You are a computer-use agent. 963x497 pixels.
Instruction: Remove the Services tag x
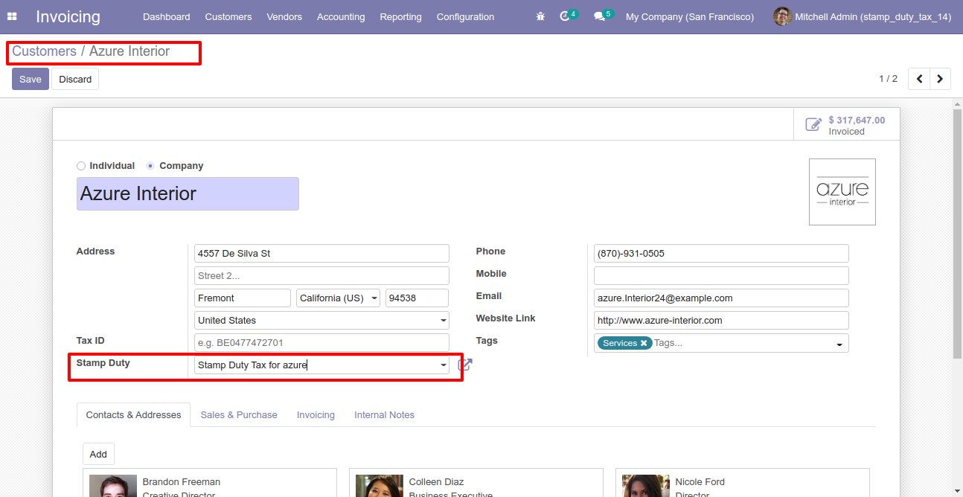coord(644,343)
